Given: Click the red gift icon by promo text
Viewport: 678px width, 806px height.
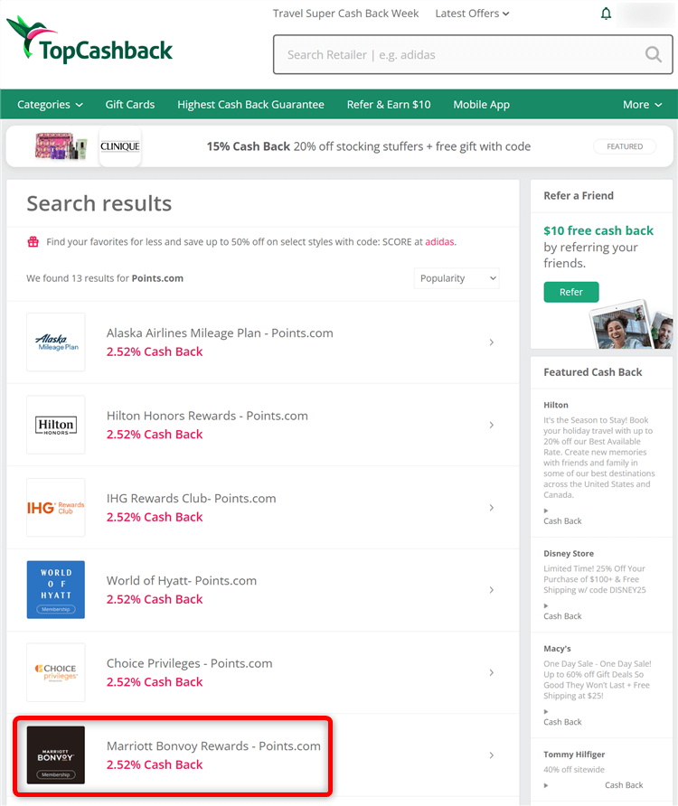Looking at the screenshot, I should tap(33, 242).
